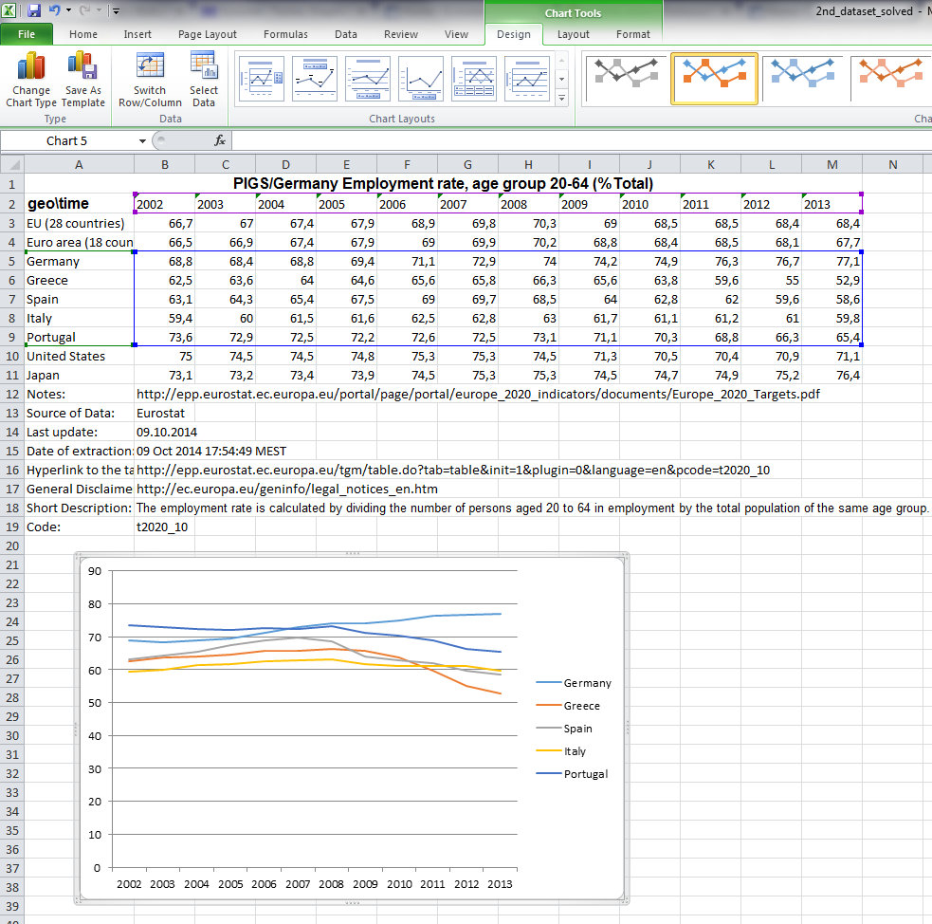
Task: Click the Select All corner button
Action: [12, 165]
